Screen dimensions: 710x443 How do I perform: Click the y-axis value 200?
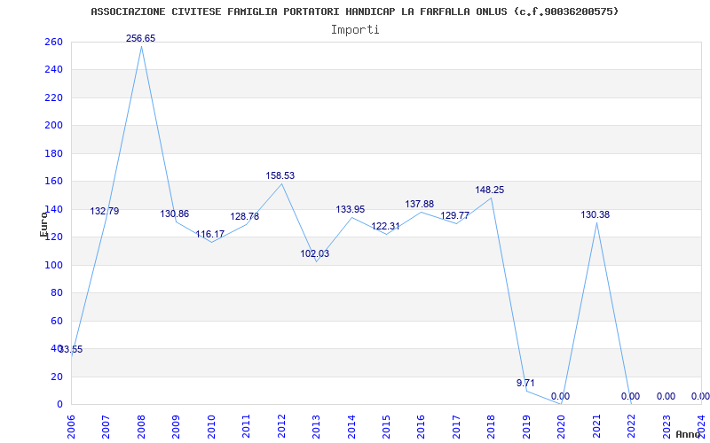[x=53, y=126]
